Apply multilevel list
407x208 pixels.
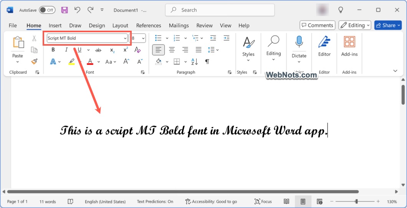pos(195,38)
